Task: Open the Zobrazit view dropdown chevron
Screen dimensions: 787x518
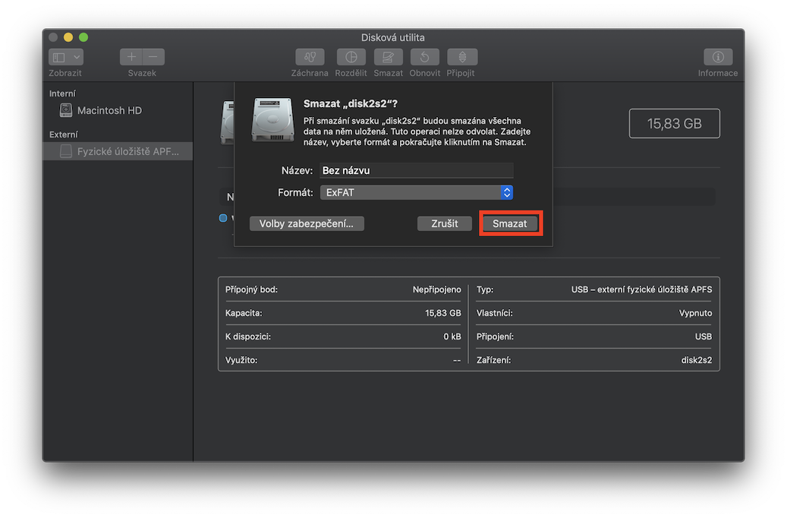Action: pos(77,57)
